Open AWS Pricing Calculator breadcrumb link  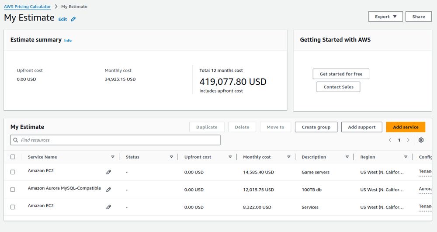pos(27,7)
